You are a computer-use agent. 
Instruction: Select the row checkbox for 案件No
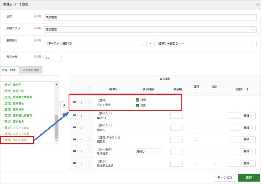point(88,115)
